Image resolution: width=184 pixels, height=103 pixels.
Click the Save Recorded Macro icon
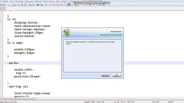coord(103,5)
